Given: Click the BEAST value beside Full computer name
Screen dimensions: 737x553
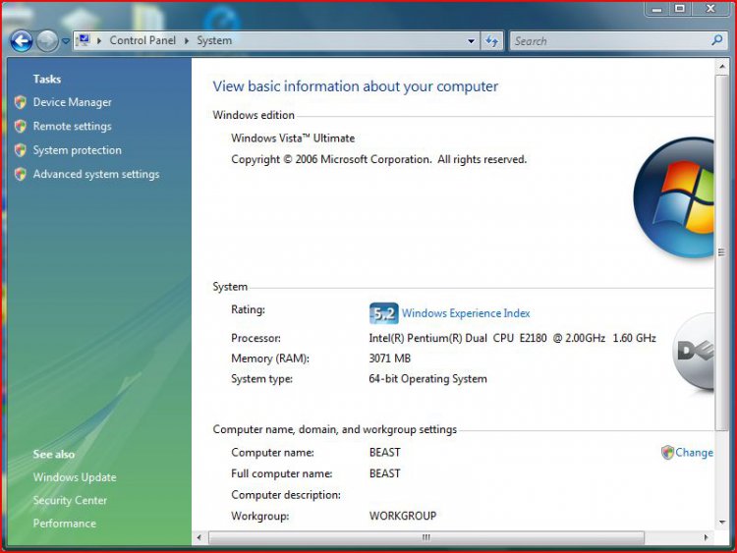Looking at the screenshot, I should tap(385, 473).
